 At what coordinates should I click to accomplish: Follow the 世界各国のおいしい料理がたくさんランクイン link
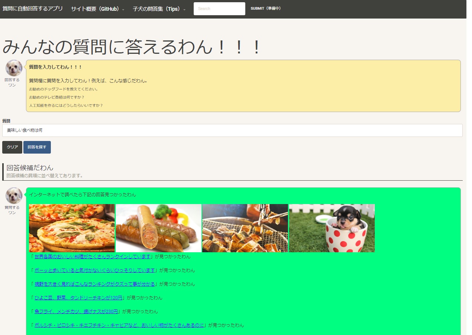(92, 257)
